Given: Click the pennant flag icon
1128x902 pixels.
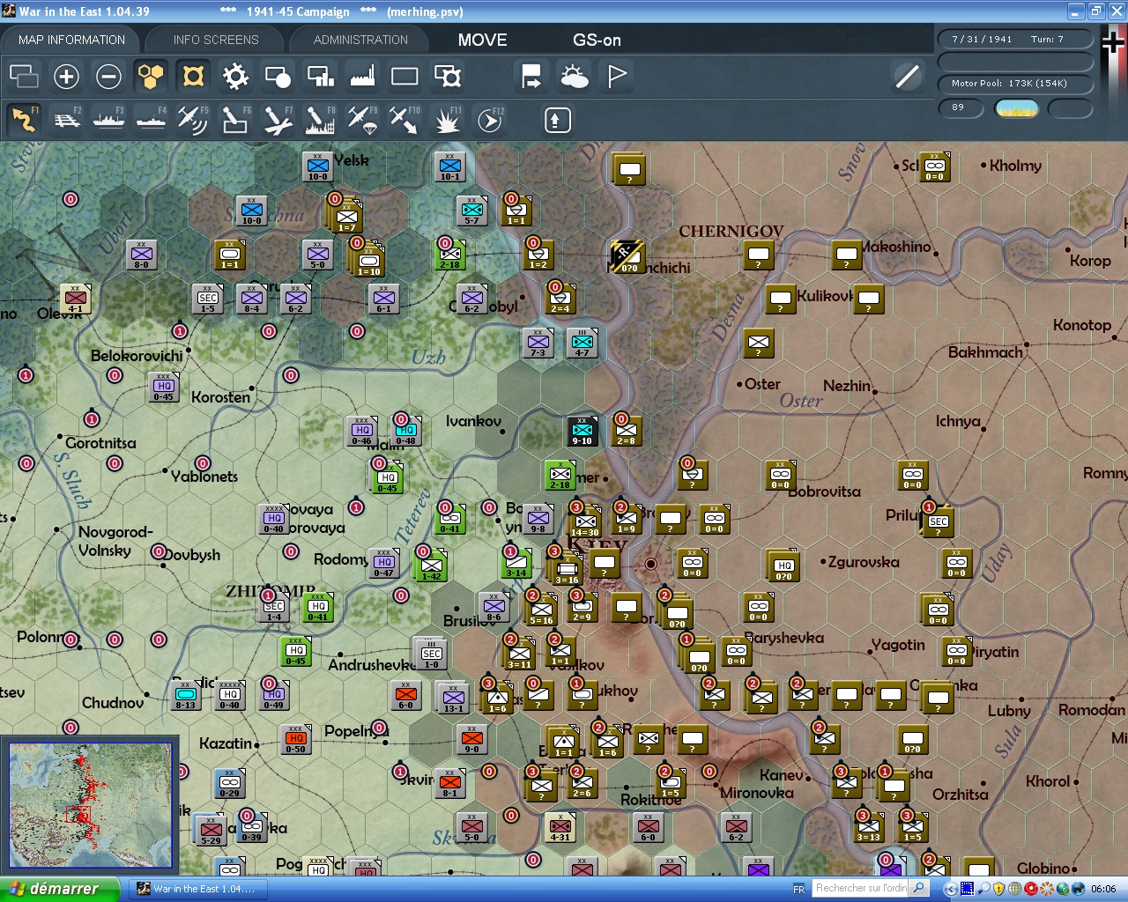Looking at the screenshot, I should [x=617, y=77].
